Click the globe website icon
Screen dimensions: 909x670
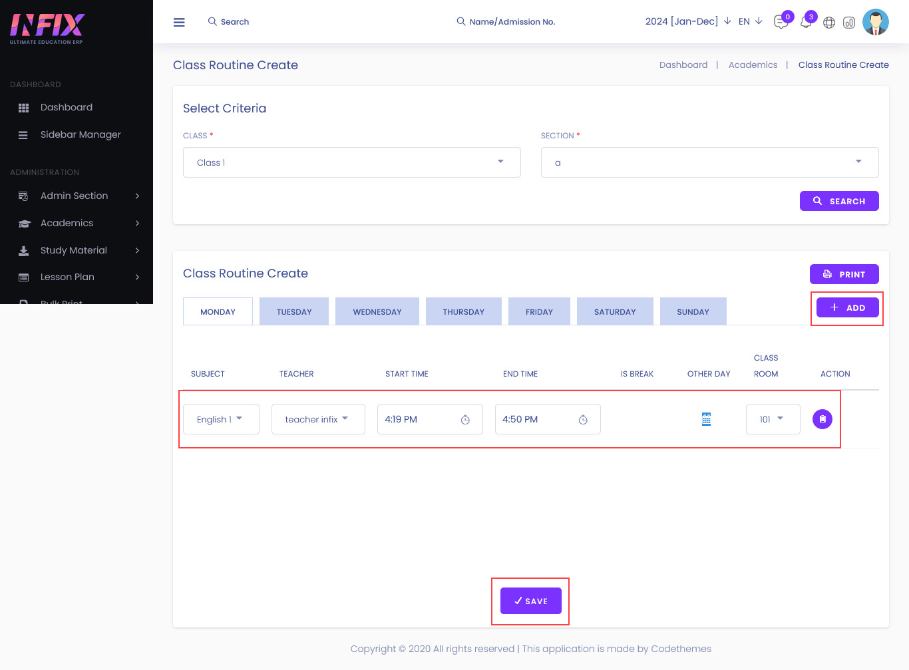[x=828, y=23]
